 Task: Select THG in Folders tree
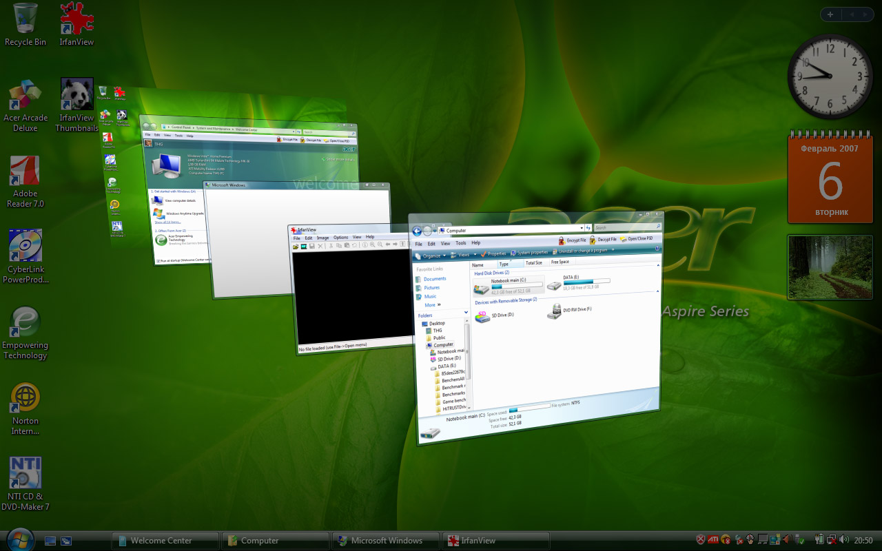tap(433, 331)
